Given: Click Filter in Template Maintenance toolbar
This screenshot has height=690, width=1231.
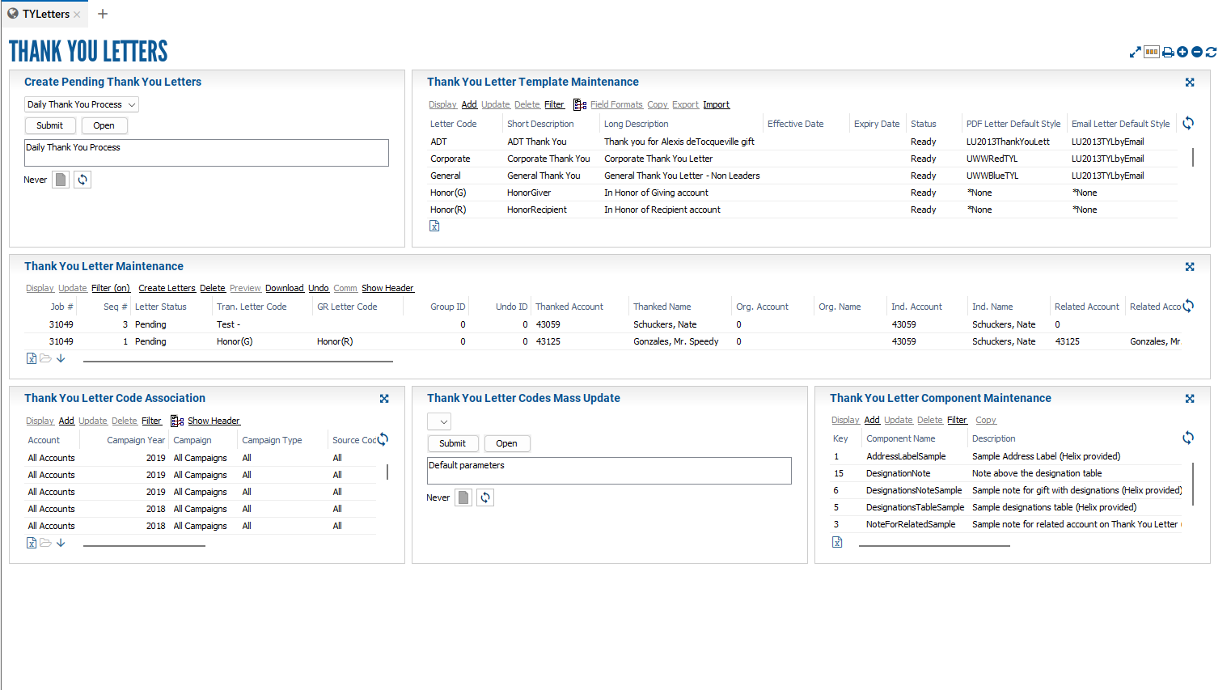Looking at the screenshot, I should (555, 104).
